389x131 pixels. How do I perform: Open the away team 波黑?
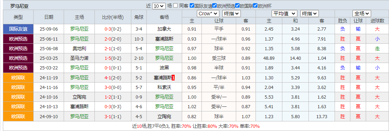(164, 68)
